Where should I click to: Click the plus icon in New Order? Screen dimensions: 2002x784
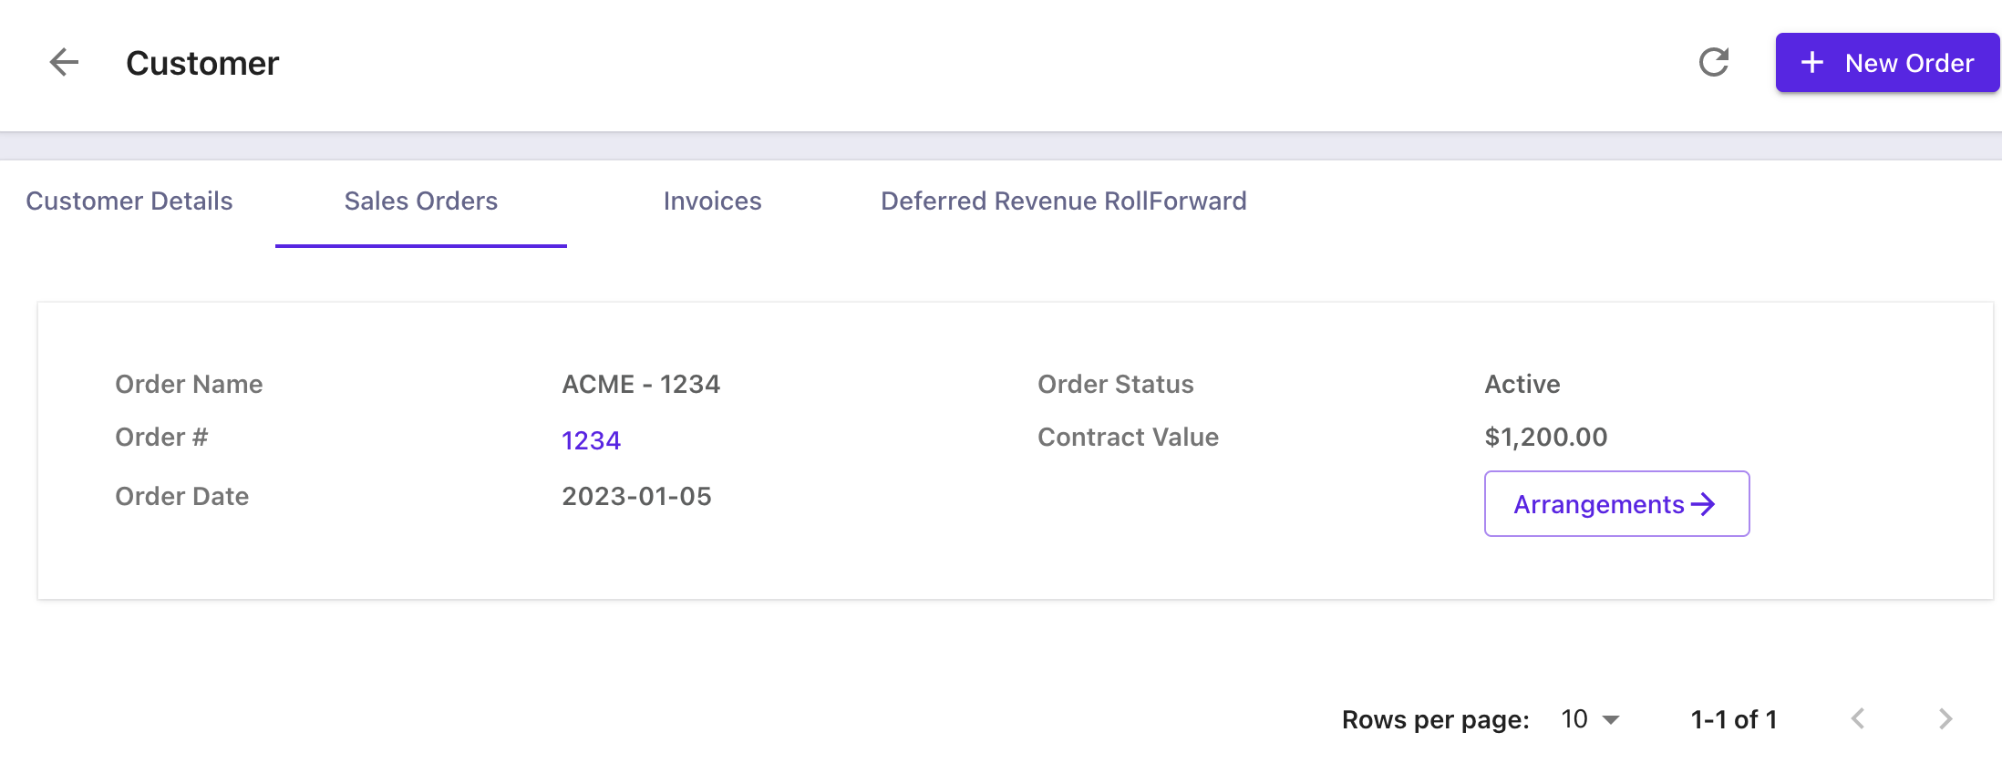tap(1812, 63)
